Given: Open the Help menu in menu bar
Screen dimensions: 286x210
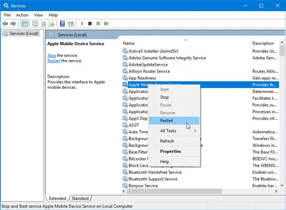Looking at the screenshot, I should click(53, 15).
